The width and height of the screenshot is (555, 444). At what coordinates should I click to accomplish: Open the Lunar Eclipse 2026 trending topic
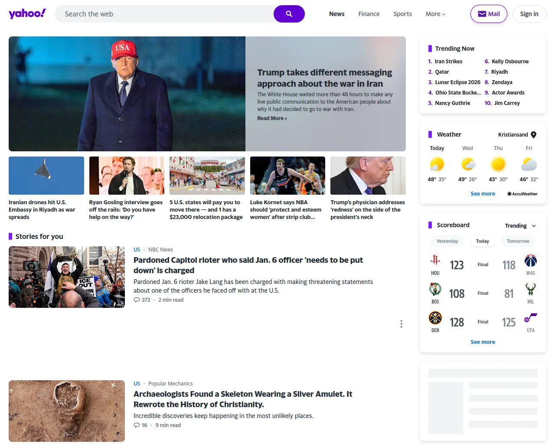pyautogui.click(x=458, y=82)
